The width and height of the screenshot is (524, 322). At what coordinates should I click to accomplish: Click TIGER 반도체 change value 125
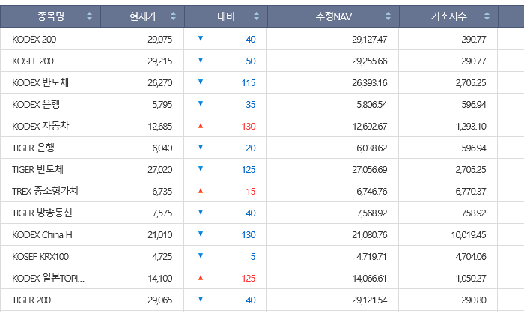[249, 169]
